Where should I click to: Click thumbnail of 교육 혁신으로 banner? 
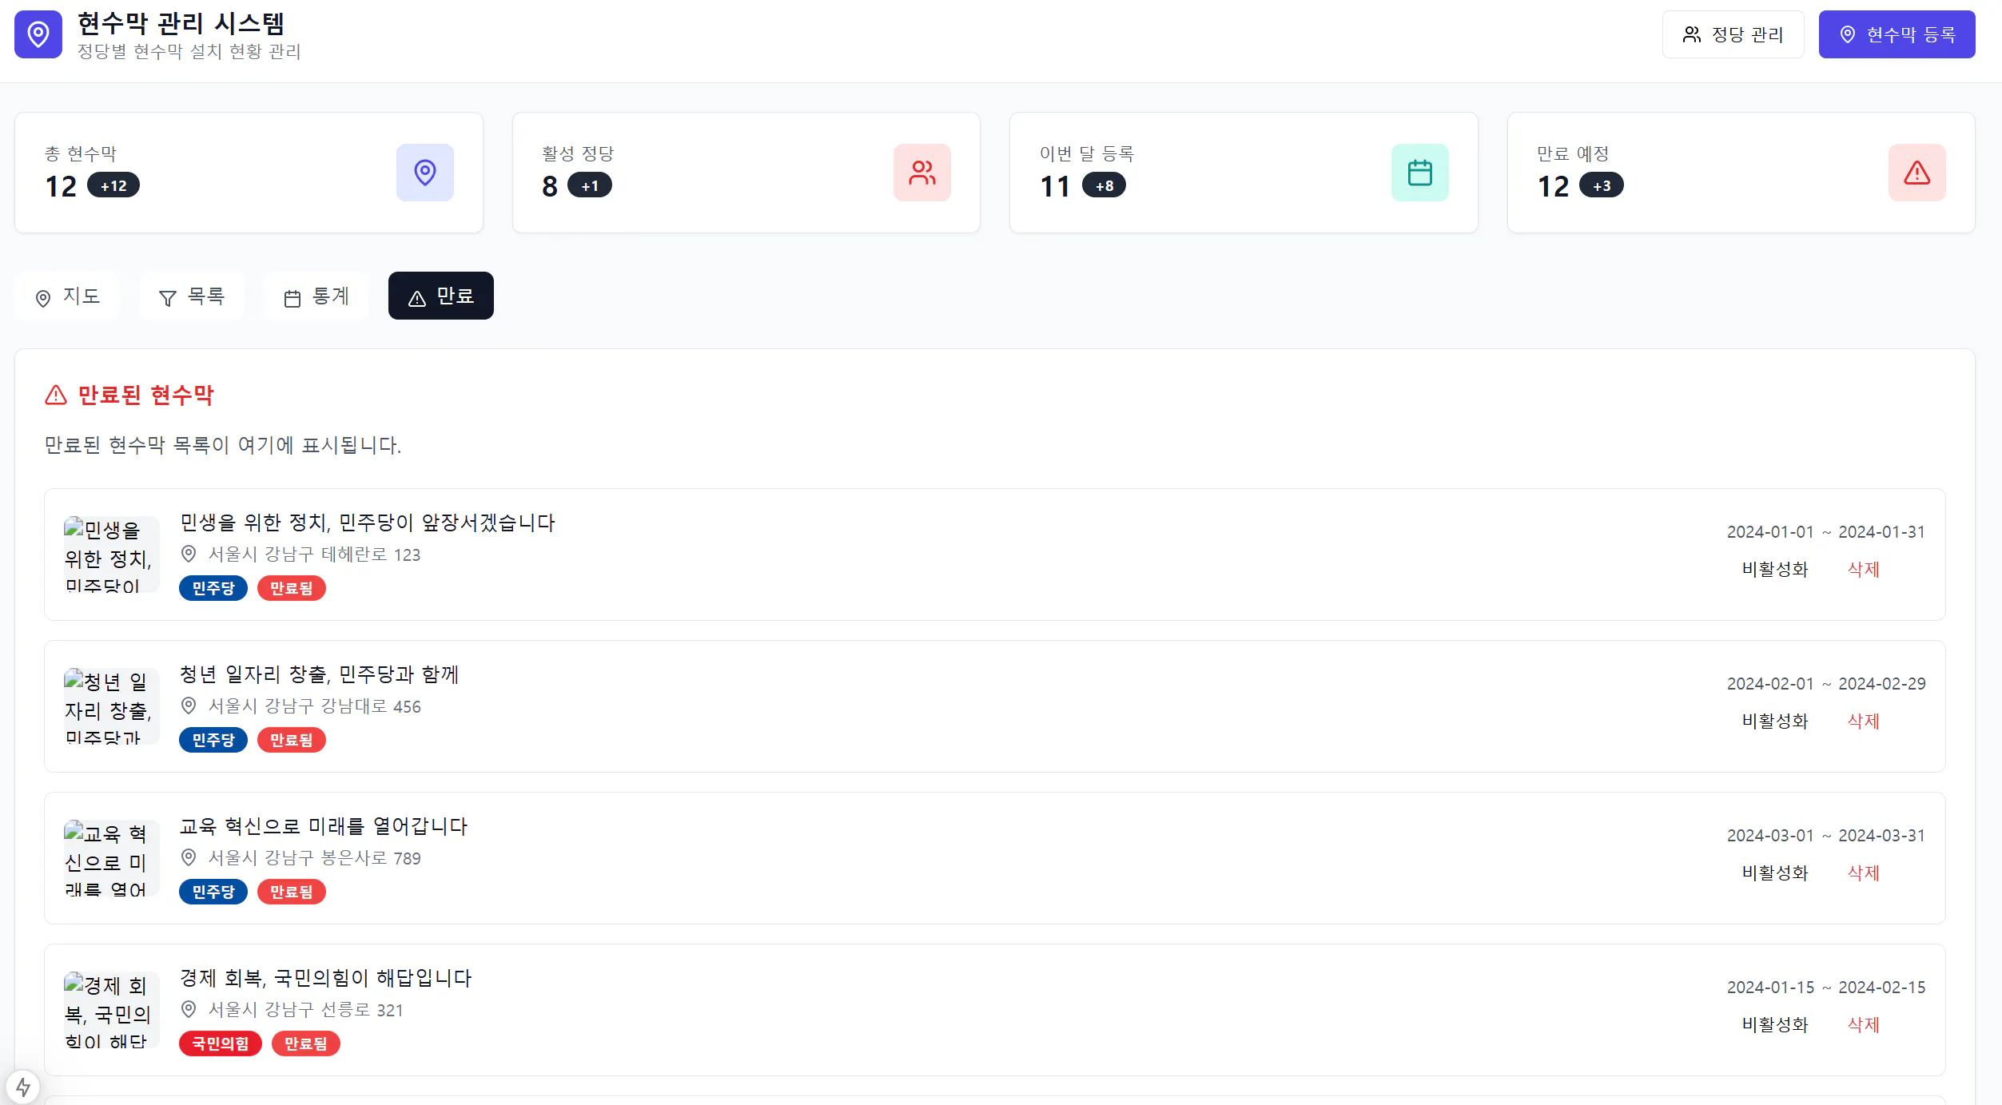tap(111, 858)
